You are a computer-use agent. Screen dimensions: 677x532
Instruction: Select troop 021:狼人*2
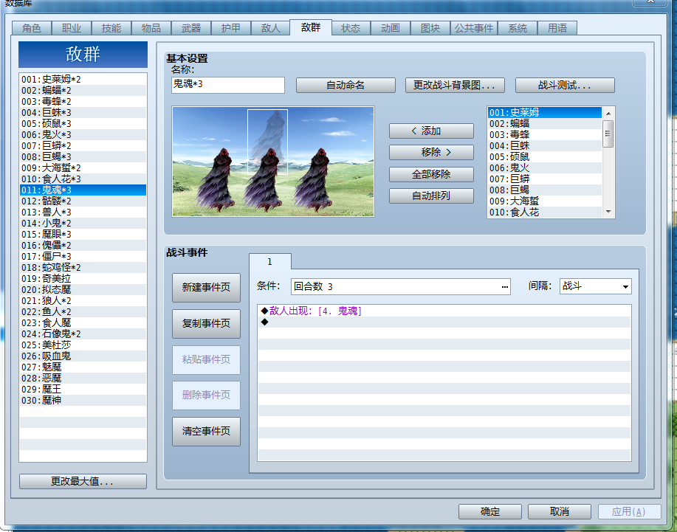(x=83, y=301)
